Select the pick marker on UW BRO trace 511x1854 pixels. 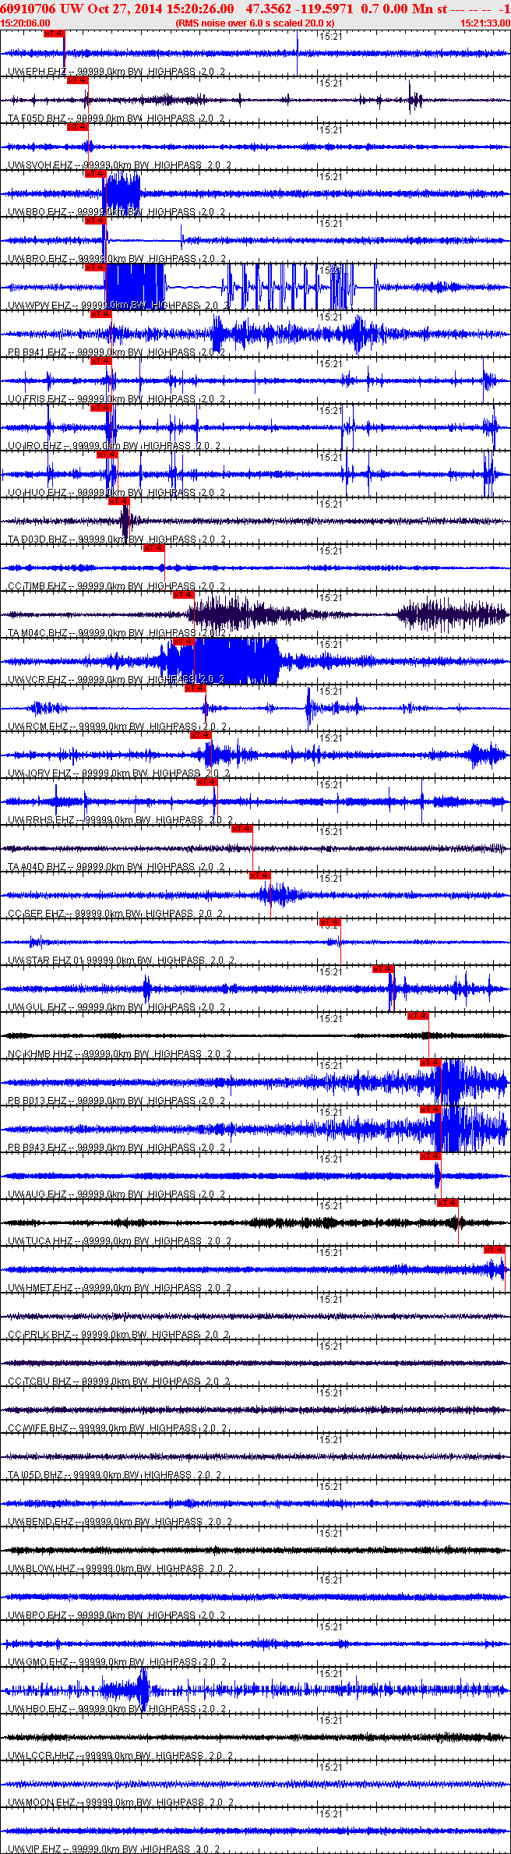tap(95, 221)
